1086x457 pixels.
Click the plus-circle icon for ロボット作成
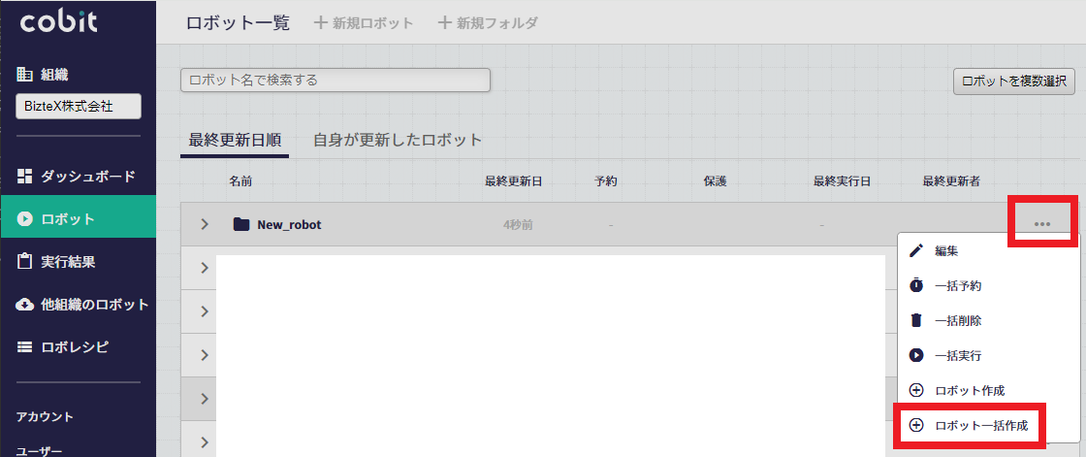coord(916,390)
